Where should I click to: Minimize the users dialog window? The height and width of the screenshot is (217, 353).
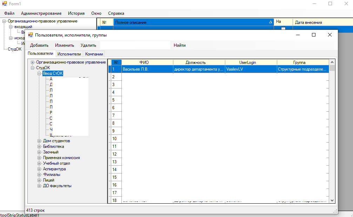[x=298, y=35]
